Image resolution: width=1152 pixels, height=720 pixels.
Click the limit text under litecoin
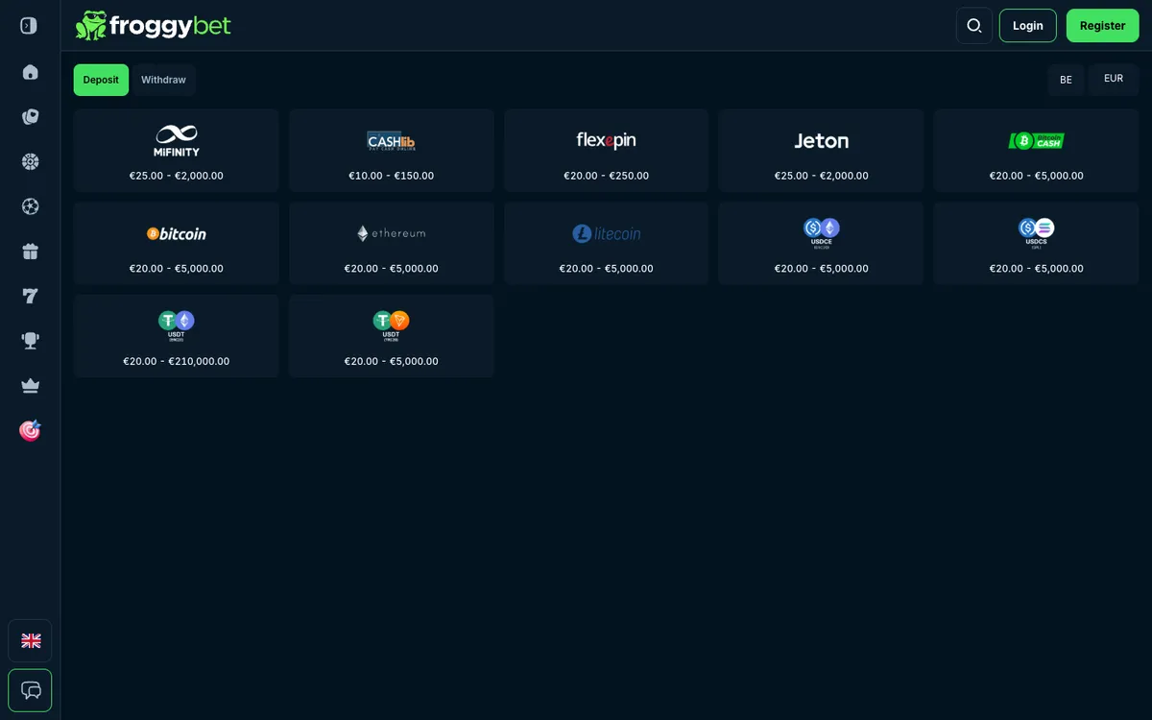607,269
